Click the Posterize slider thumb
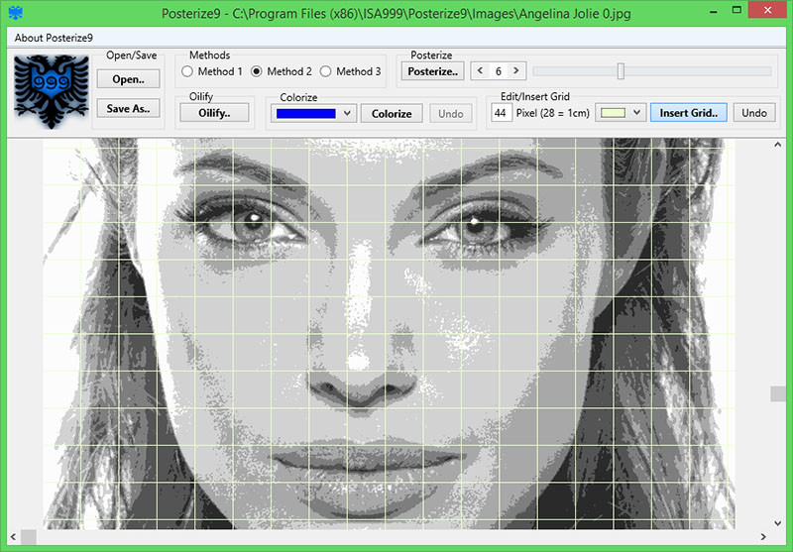Screen dimensions: 793x552 [621, 71]
